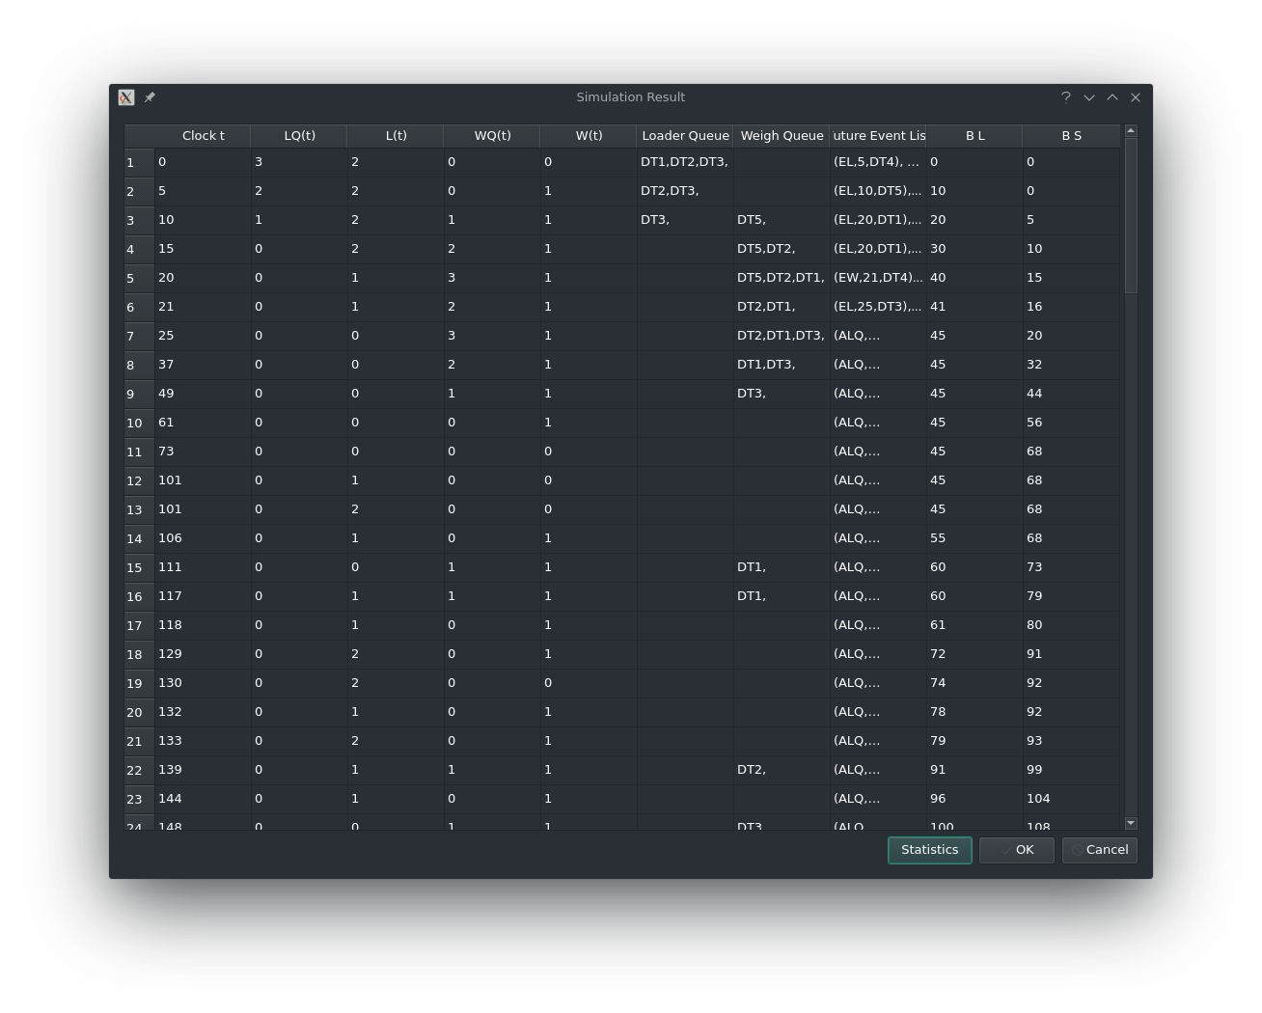Click B S cell '56'
This screenshot has width=1262, height=1013.
point(1071,423)
